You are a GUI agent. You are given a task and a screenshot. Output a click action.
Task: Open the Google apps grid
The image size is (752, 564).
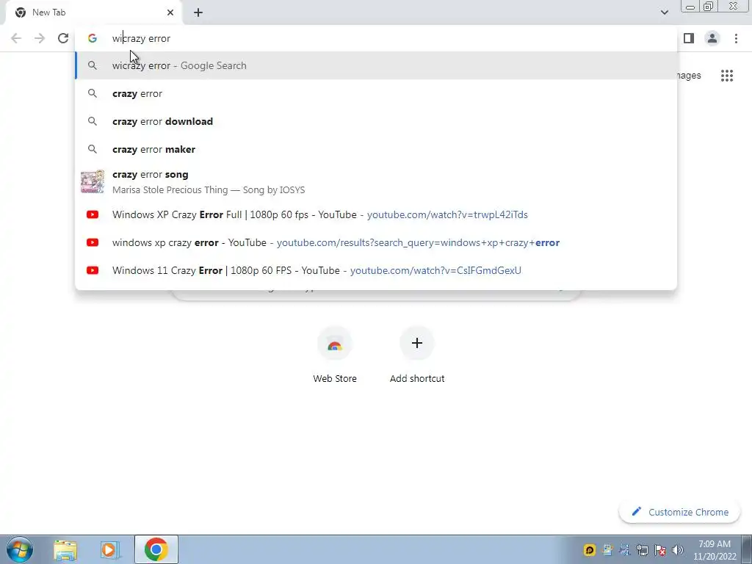pos(727,76)
